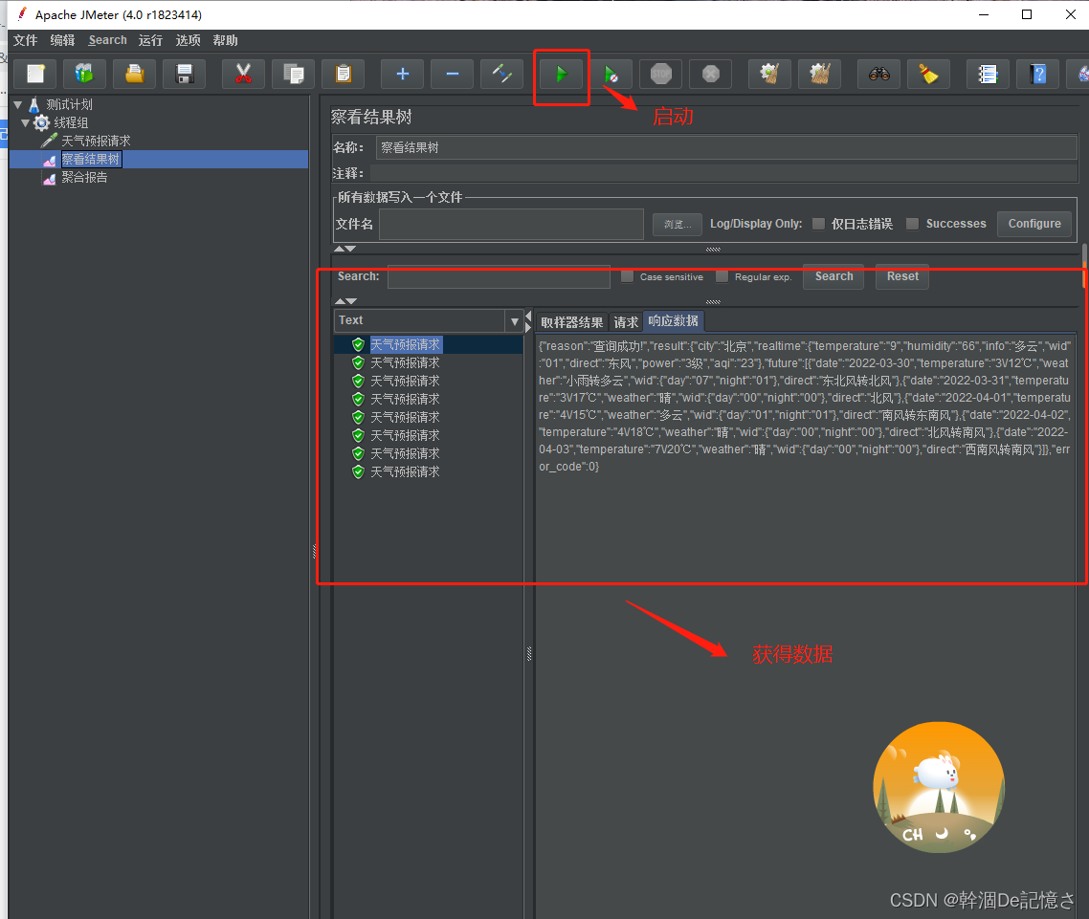
Task: Click the 浏览 browse button
Action: 678,224
